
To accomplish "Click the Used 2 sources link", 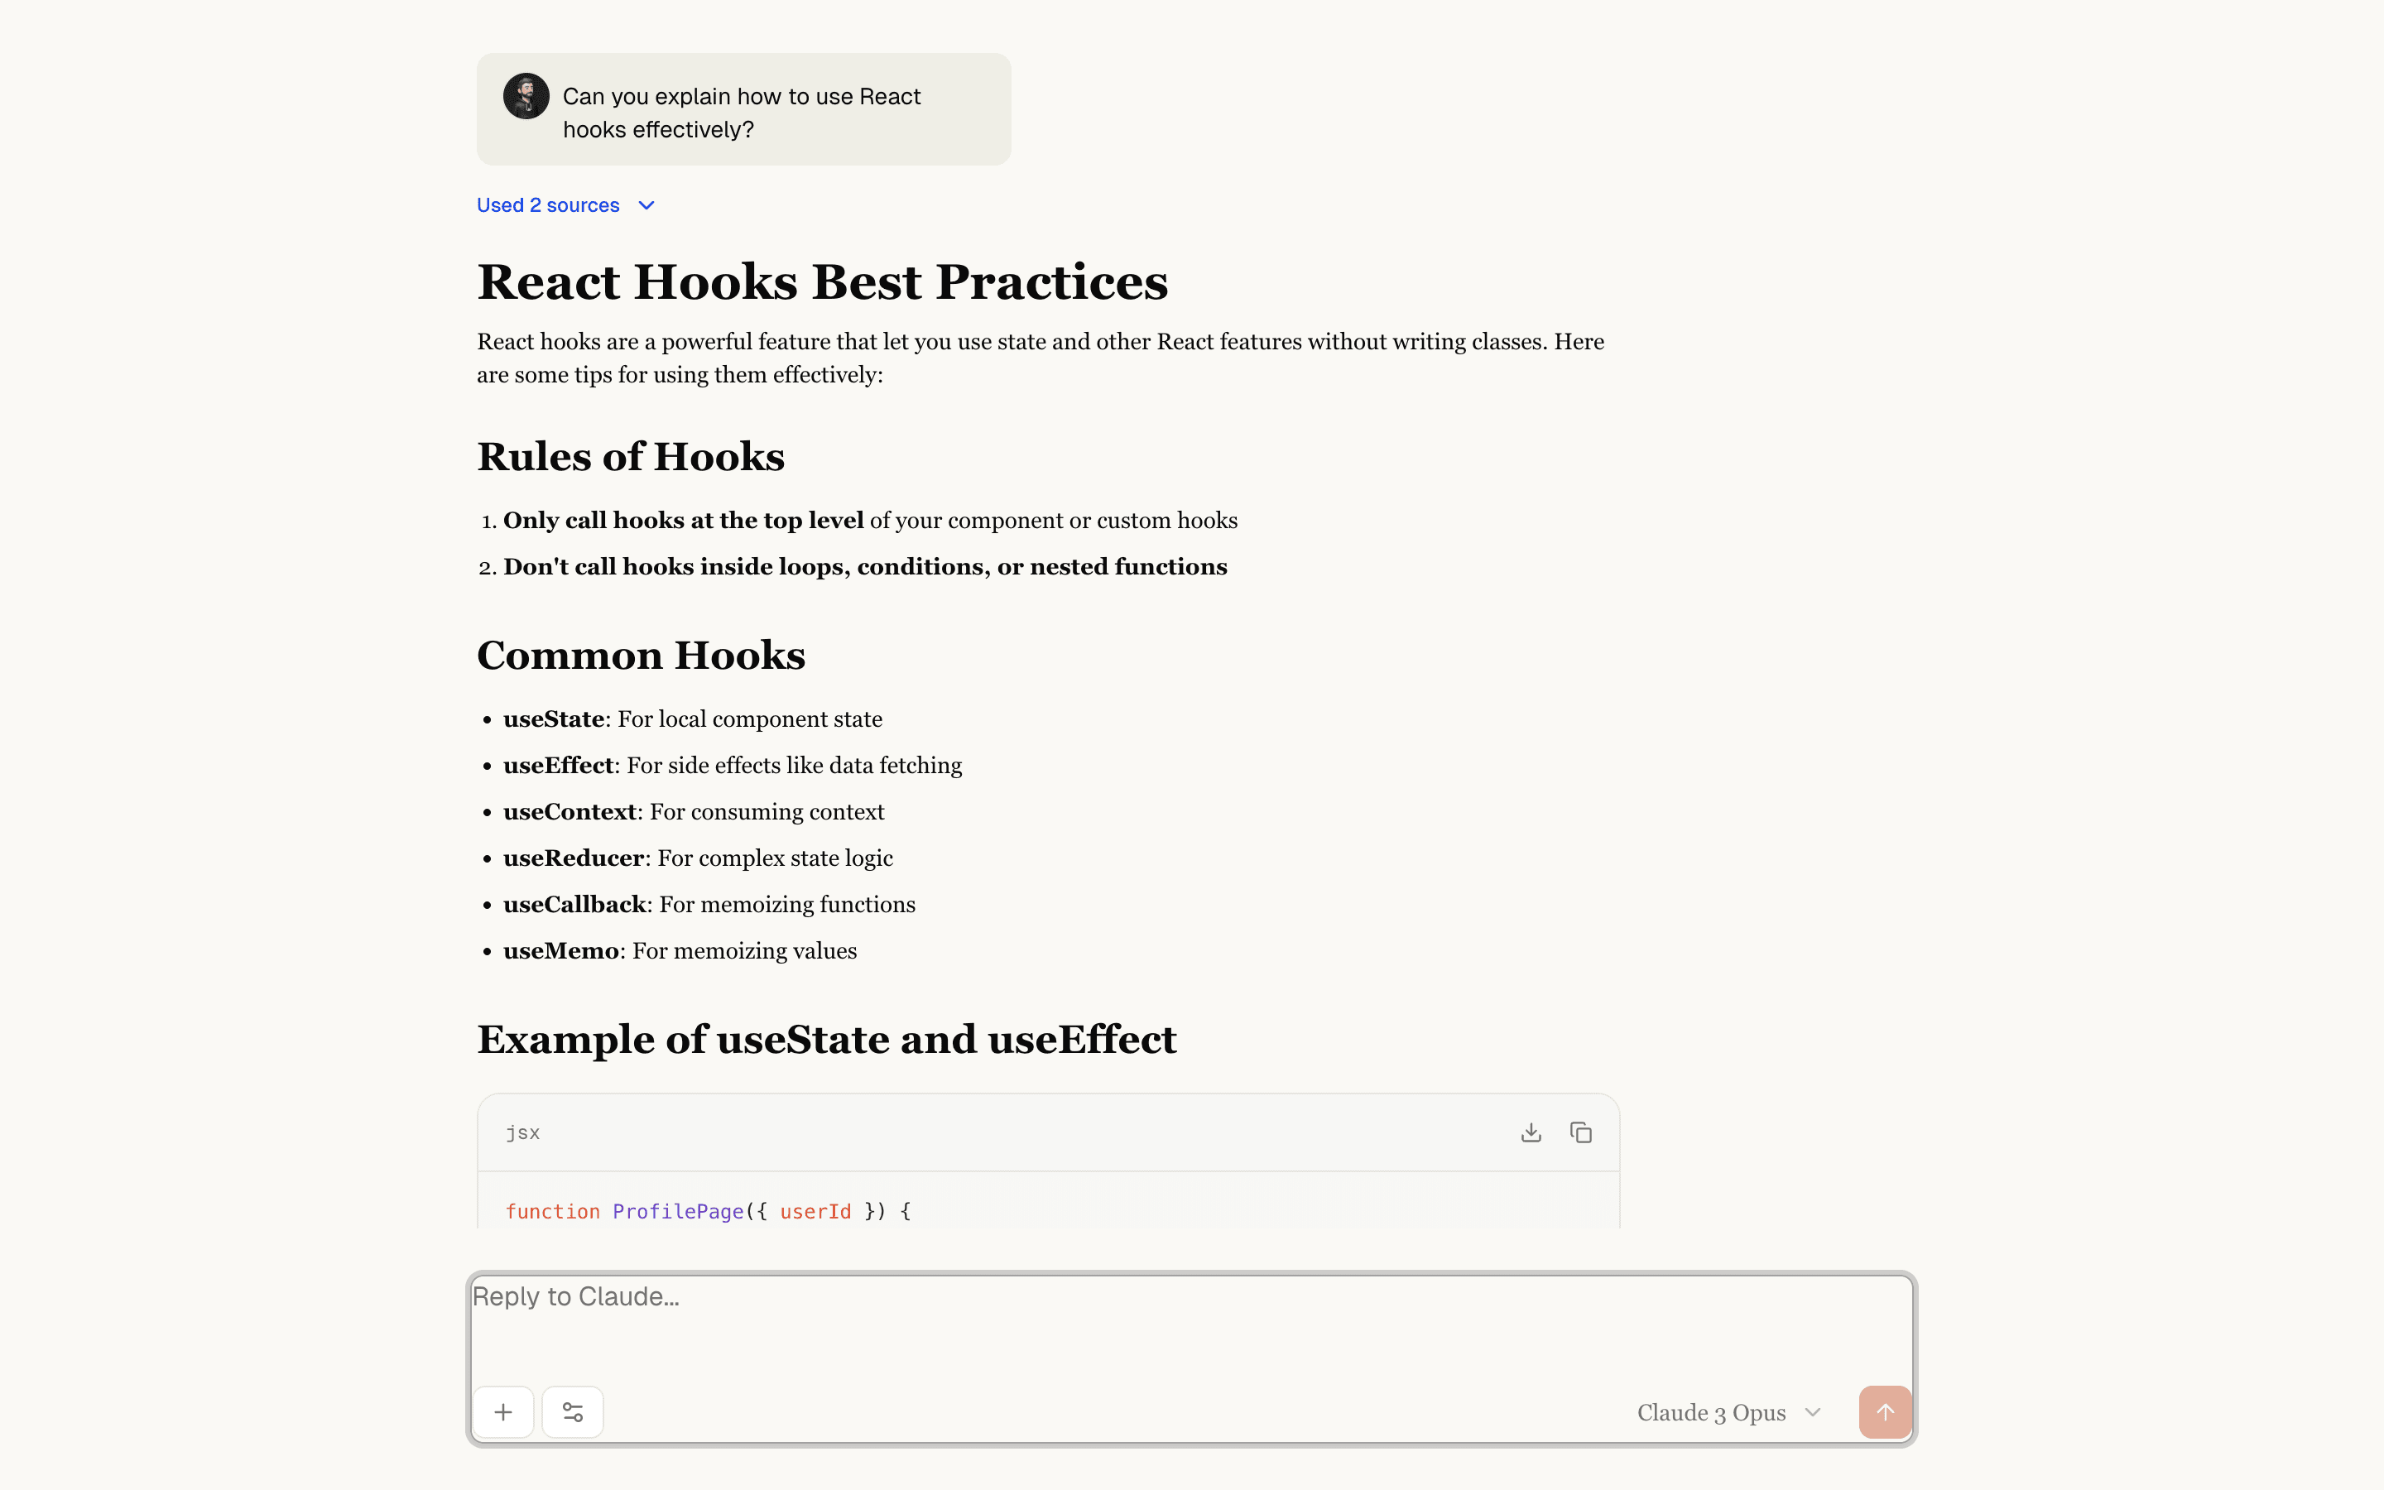I will (x=548, y=205).
